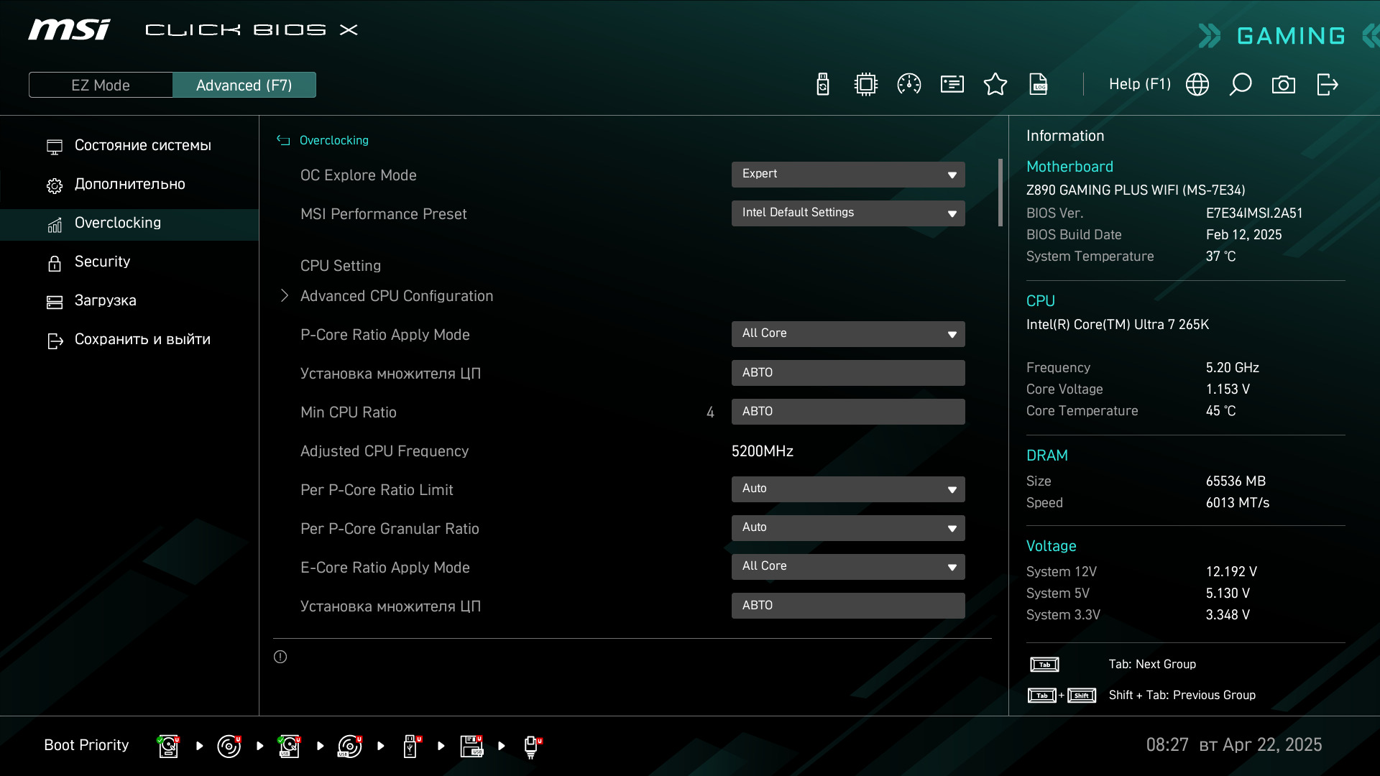
Task: Click the settings list scrollbar
Action: pyautogui.click(x=1000, y=193)
